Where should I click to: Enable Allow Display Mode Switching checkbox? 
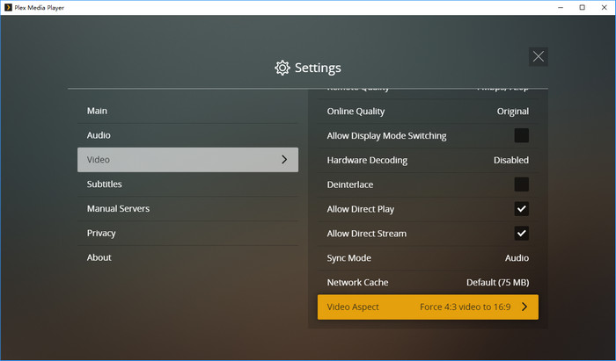pyautogui.click(x=521, y=135)
